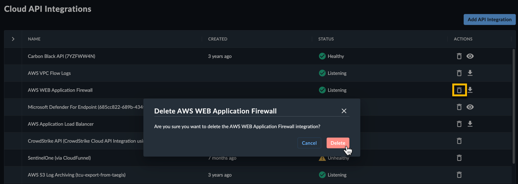This screenshot has width=518, height=184.
Task: Click trash icon for Microsoft Defender For Endpoint
Action: tap(459, 107)
